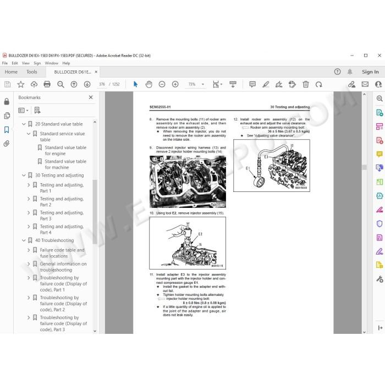The width and height of the screenshot is (385, 385).
Task: Print the document using the printer icon
Action: [47, 85]
